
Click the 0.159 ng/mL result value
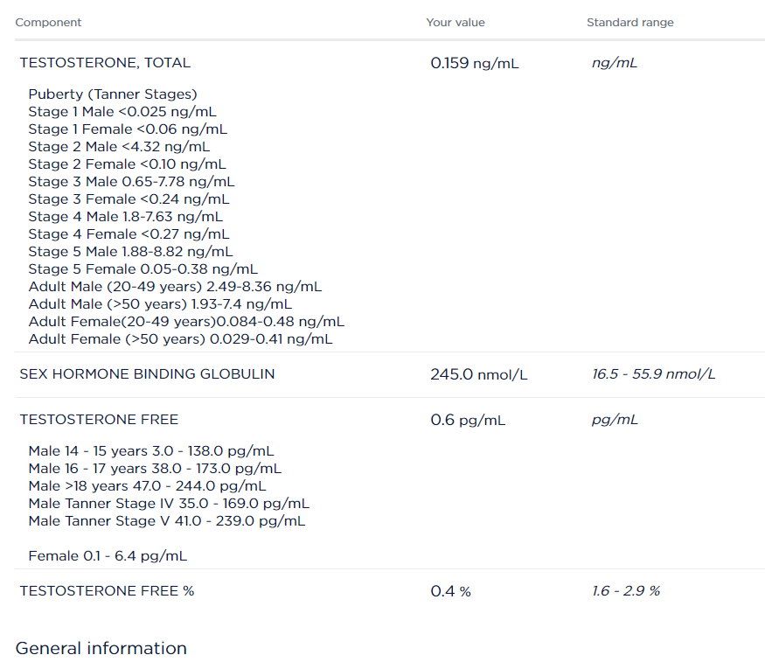click(474, 64)
